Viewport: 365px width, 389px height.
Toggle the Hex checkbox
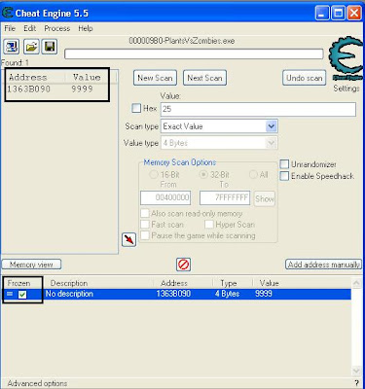point(136,108)
